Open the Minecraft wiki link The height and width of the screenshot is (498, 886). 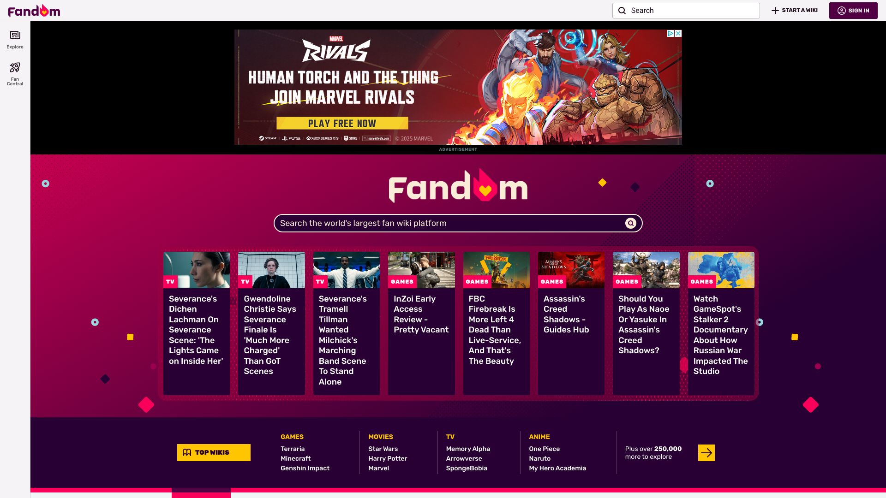click(295, 458)
